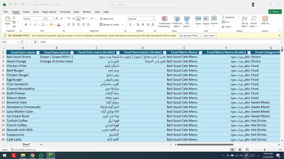The height and width of the screenshot is (159, 284).
Task: Click Increase Indent icon
Action: 88,25
